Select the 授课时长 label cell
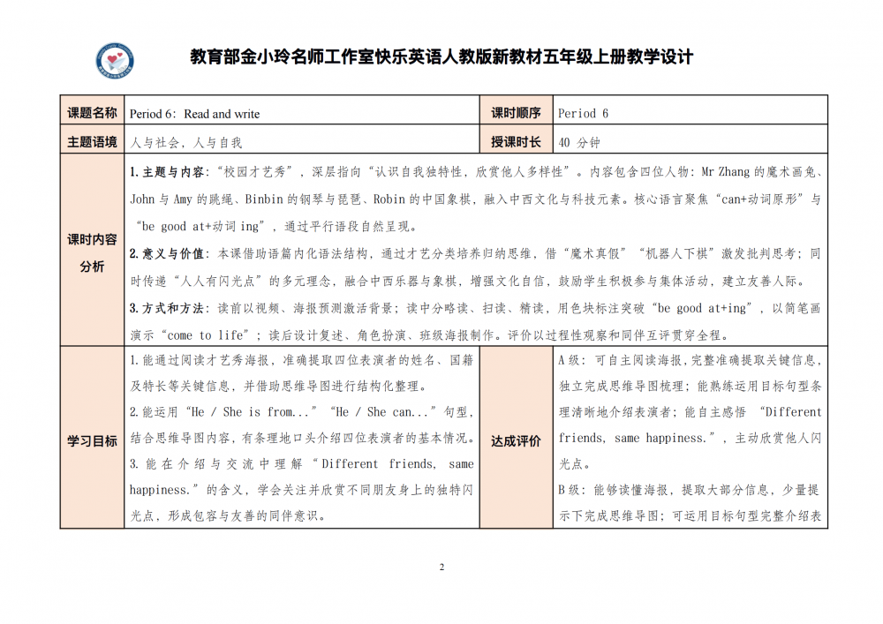This screenshot has width=883, height=624. (516, 139)
